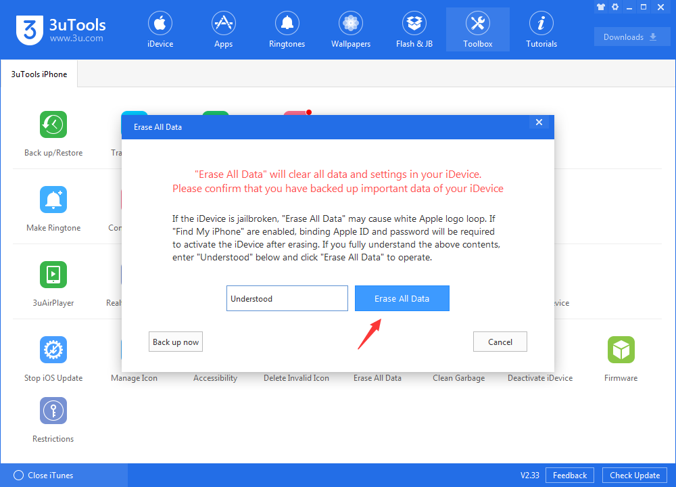Viewport: 676px width, 487px height.
Task: Click the Deactivate iDevice label
Action: [539, 378]
